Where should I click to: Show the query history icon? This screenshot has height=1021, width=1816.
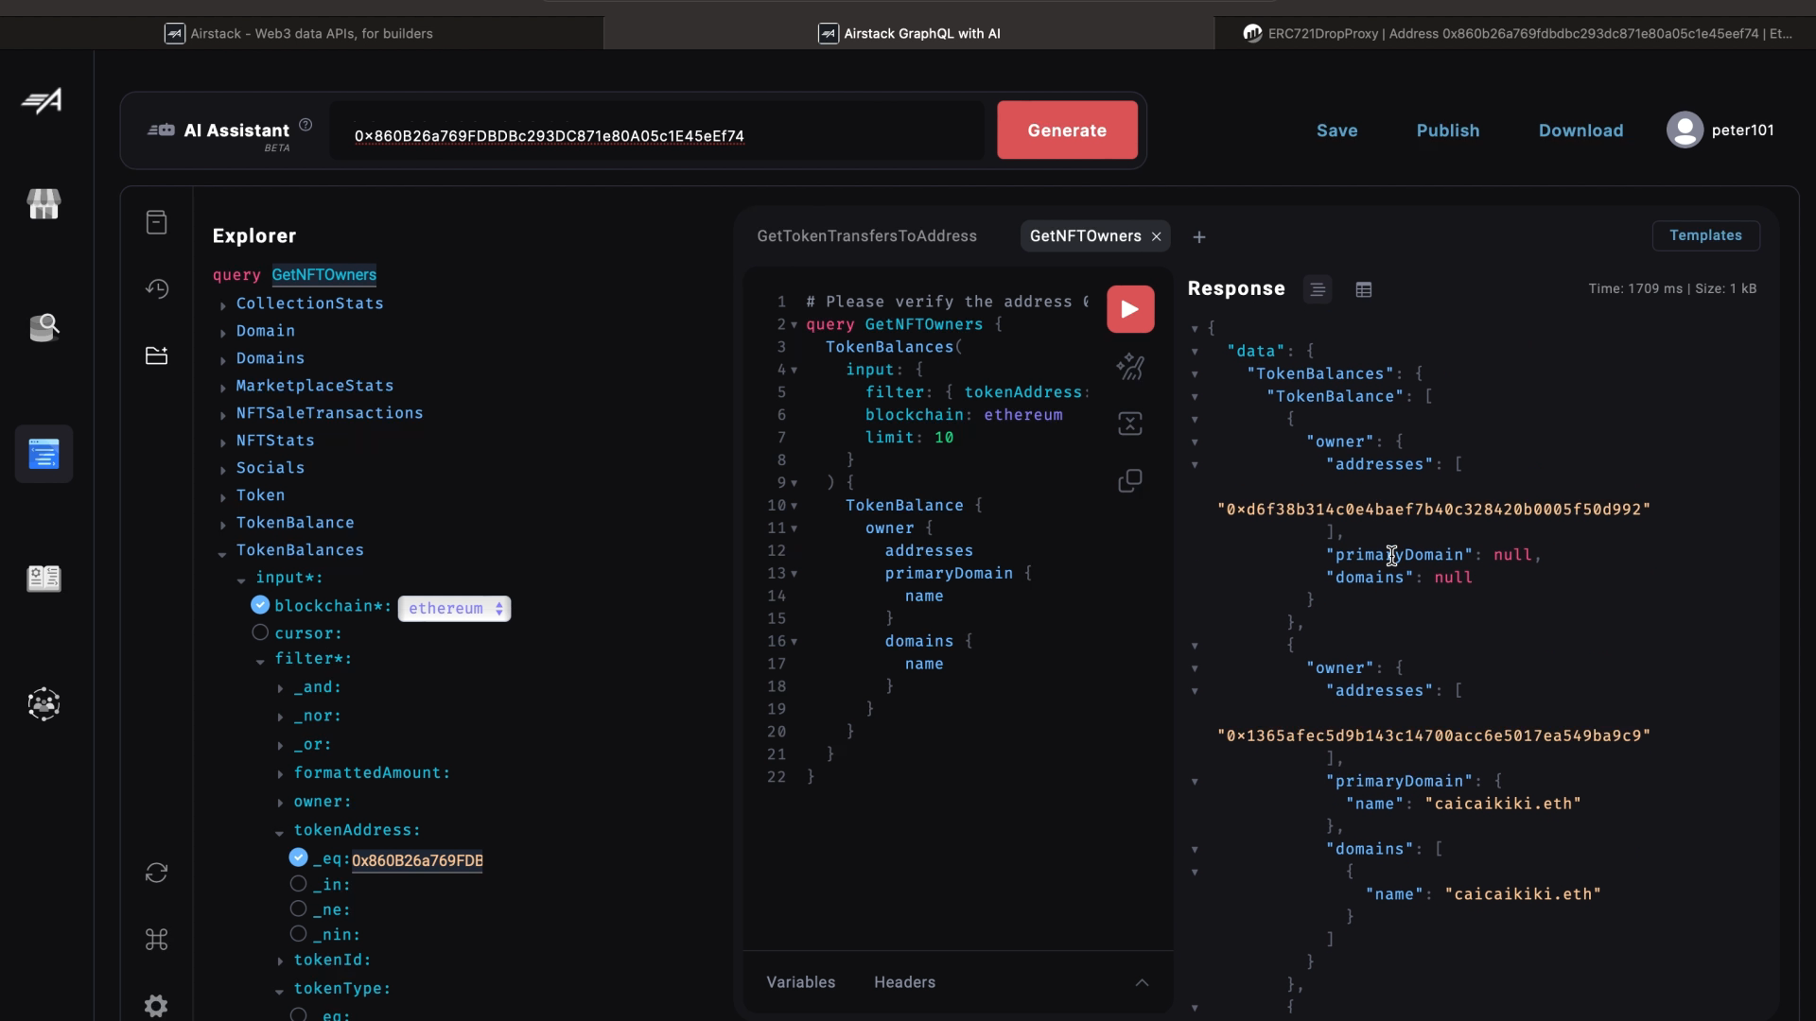157,288
